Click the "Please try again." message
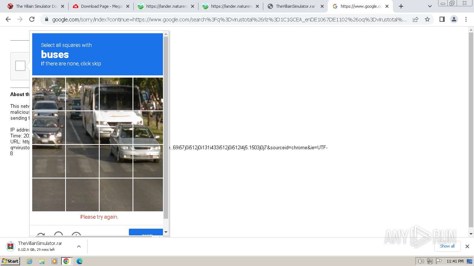 (x=99, y=217)
